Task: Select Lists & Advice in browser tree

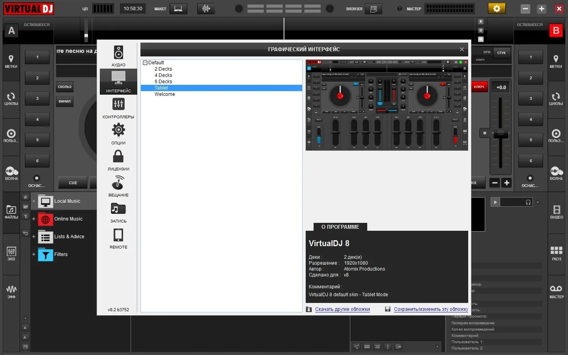Action: pyautogui.click(x=69, y=237)
